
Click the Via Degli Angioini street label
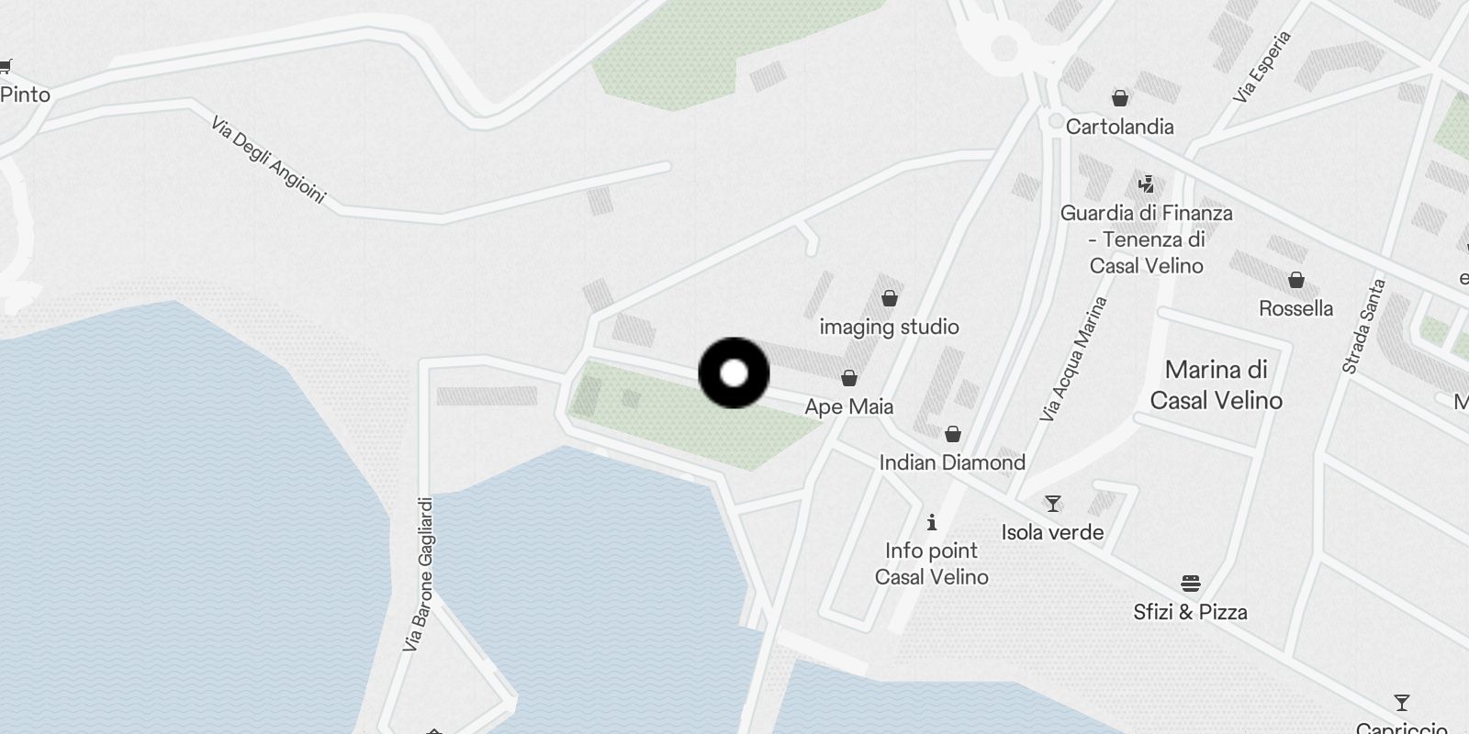[x=268, y=160]
